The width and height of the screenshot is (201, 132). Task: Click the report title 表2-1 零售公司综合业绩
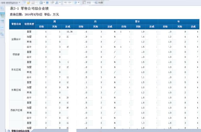29,9
